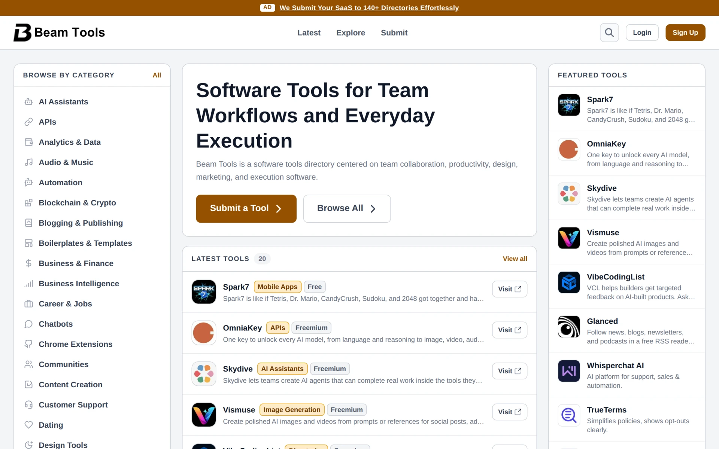Image resolution: width=719 pixels, height=449 pixels.
Task: Click Vismuse logo in Latest Tools list
Action: point(204,415)
